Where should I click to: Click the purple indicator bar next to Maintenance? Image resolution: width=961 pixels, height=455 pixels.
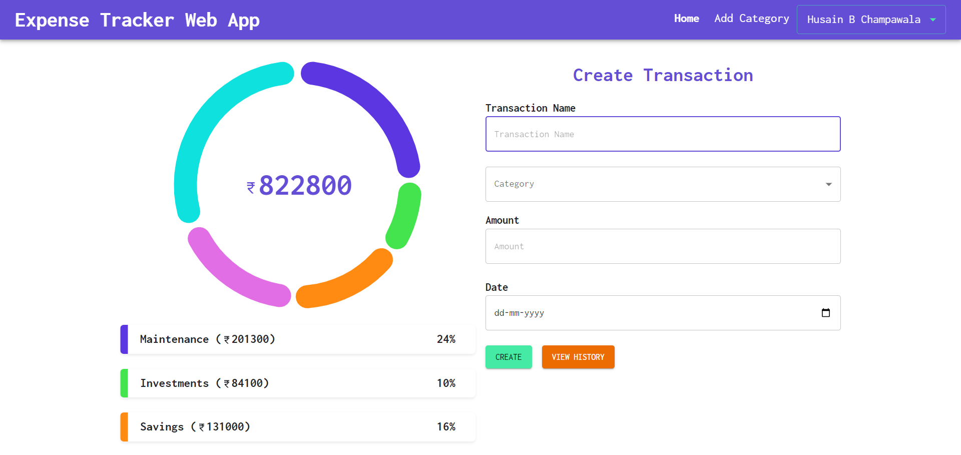click(123, 339)
